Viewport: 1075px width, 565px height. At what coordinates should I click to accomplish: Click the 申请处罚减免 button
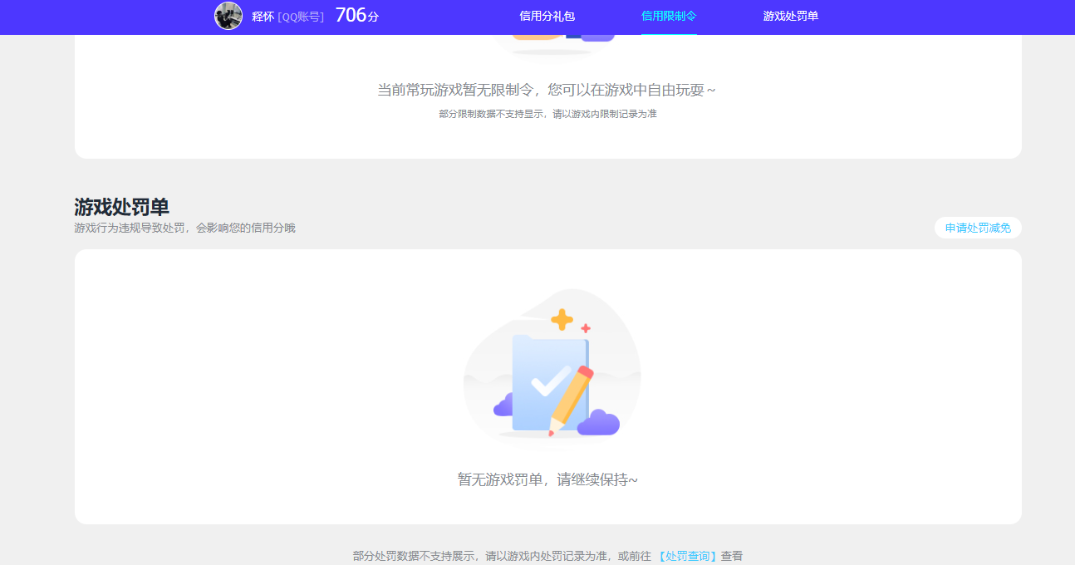click(x=978, y=228)
